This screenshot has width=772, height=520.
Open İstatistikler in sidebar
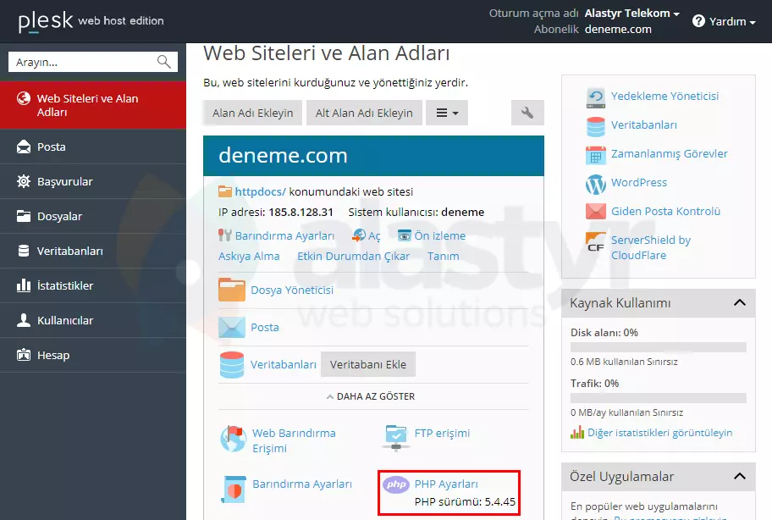pos(93,285)
